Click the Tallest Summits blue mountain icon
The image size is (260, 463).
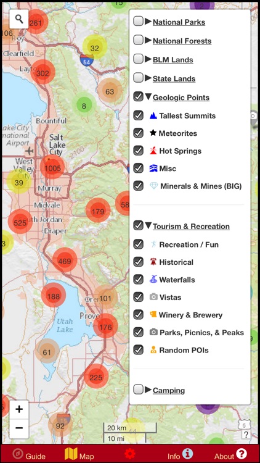[153, 115]
